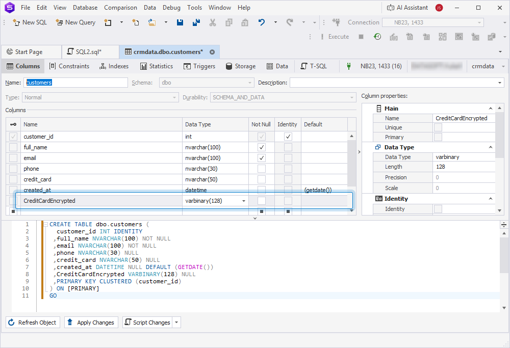Screen dimensions: 510x348
Task: Edit the table Name input field
Action: click(x=75, y=82)
